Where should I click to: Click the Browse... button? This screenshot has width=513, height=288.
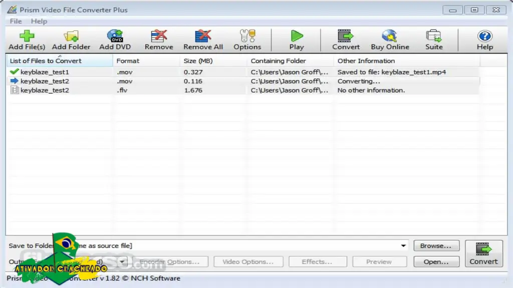(436, 245)
